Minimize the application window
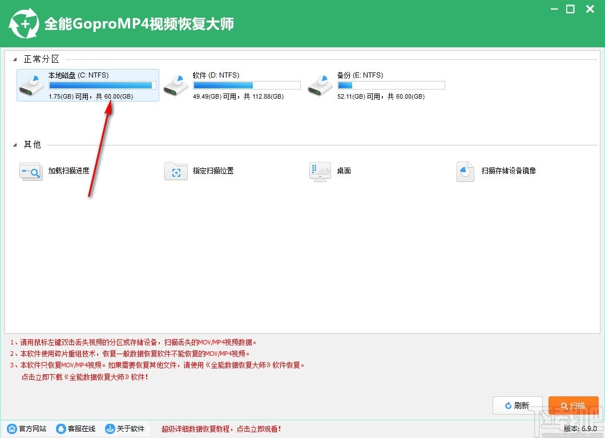Screen dimensions: 605x438 [x=554, y=9]
